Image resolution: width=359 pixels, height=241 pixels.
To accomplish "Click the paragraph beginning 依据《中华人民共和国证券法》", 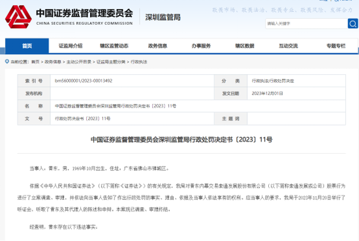I will pos(181,197).
